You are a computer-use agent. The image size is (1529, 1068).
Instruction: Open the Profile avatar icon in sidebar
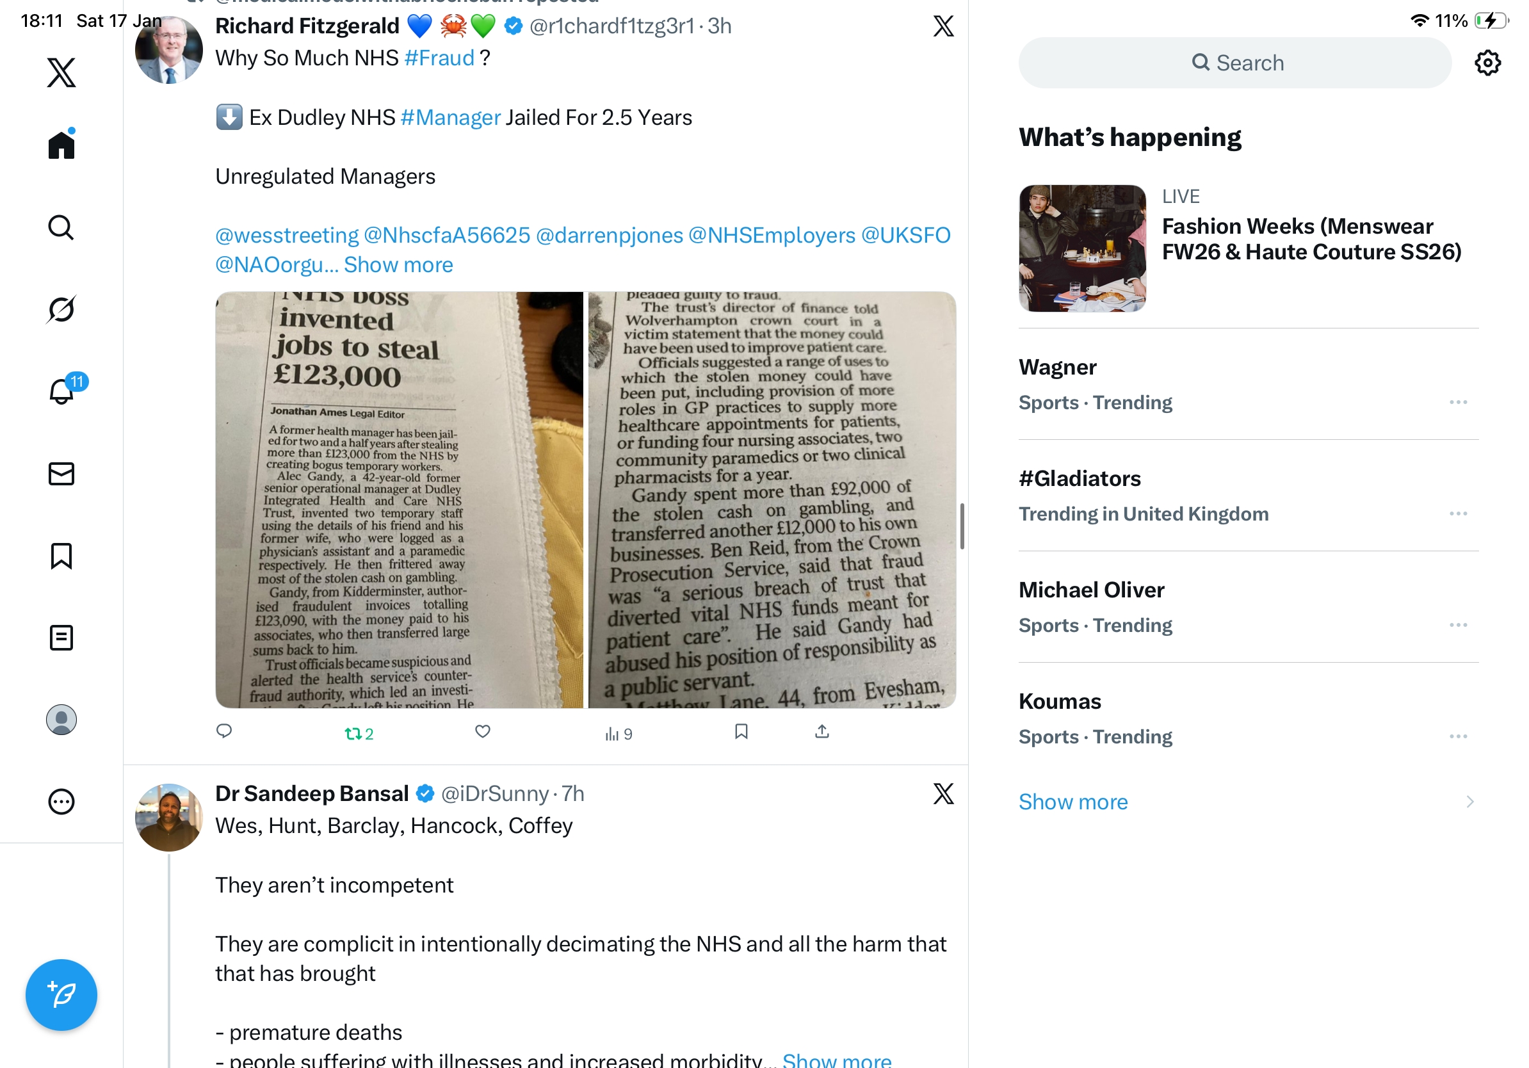[61, 720]
